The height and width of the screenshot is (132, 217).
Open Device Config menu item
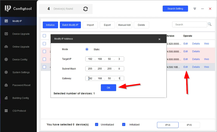click(20, 60)
